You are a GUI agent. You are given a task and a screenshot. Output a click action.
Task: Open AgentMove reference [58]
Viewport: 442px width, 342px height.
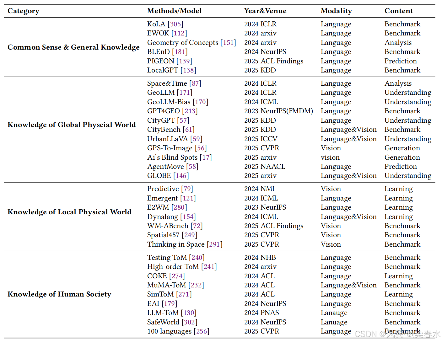(x=192, y=167)
